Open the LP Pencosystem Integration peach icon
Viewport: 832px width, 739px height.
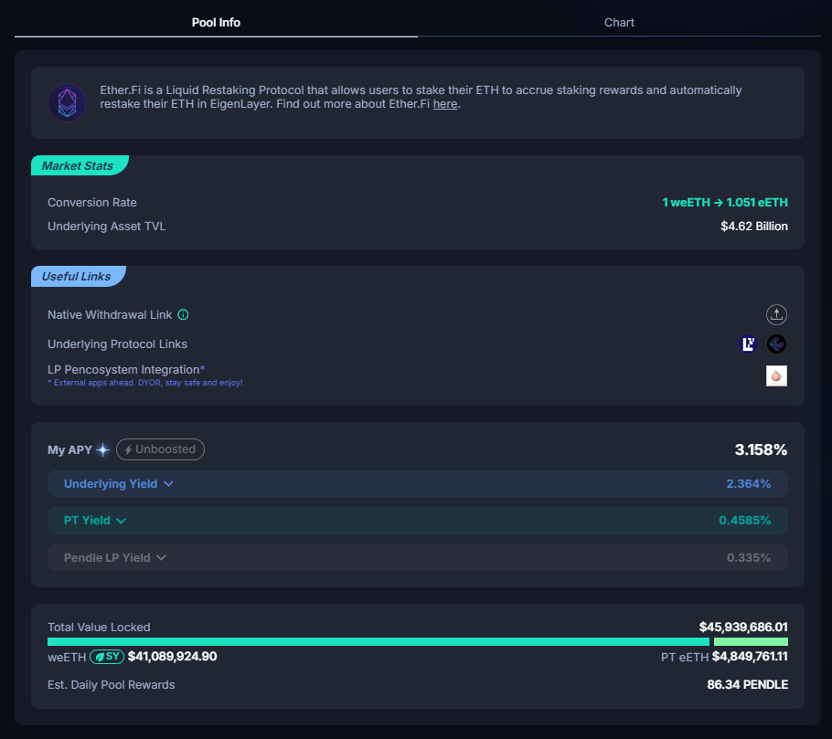[776, 375]
